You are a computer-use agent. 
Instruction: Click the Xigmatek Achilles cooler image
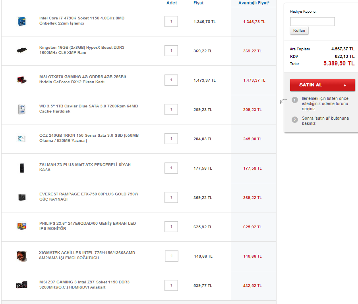tap(22, 256)
